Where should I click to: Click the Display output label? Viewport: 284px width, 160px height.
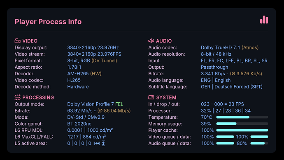tap(31, 47)
